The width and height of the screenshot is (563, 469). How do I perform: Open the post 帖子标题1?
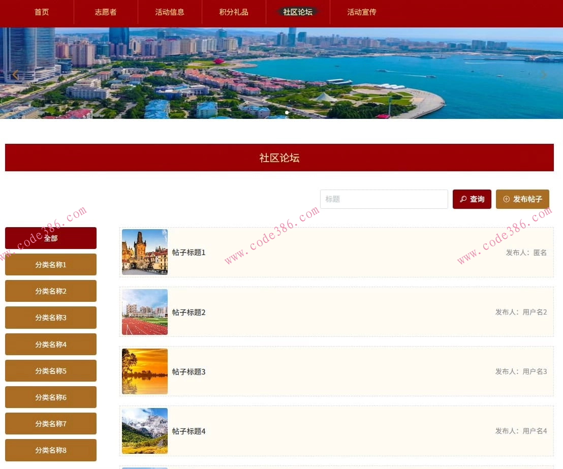189,253
